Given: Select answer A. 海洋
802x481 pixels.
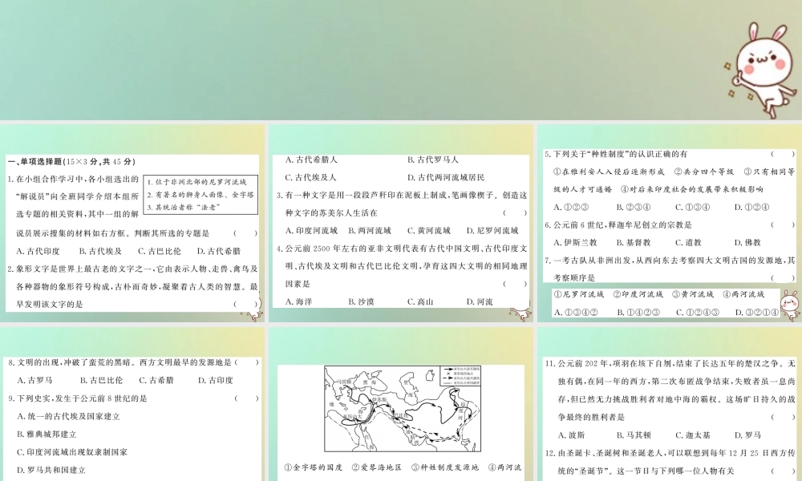Looking at the screenshot, I should (x=298, y=301).
